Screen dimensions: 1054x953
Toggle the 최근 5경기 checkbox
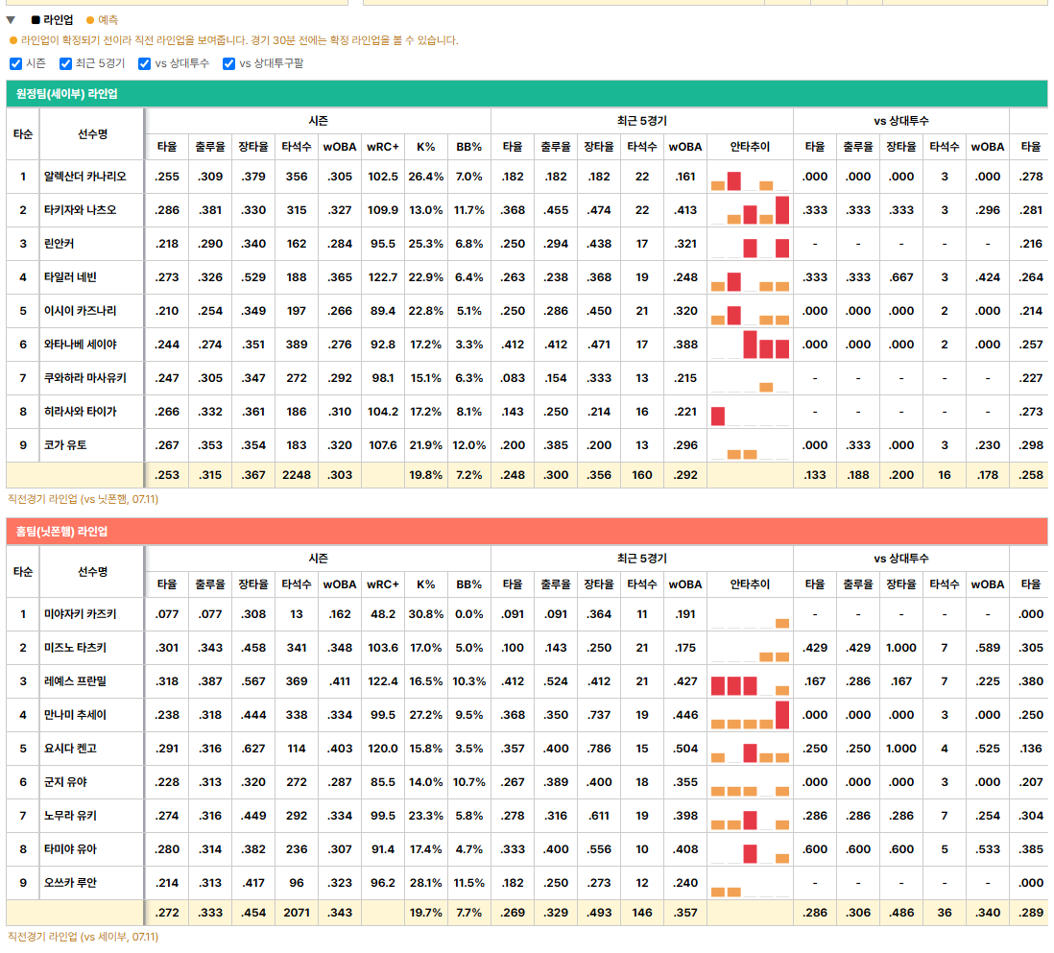click(65, 64)
